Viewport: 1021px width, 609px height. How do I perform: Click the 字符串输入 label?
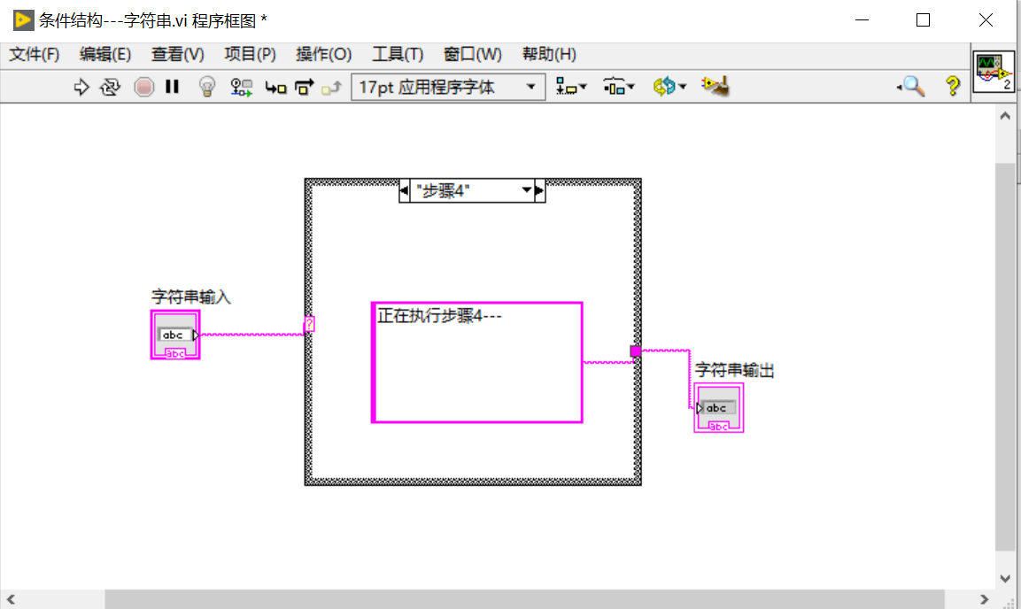pyautogui.click(x=190, y=297)
